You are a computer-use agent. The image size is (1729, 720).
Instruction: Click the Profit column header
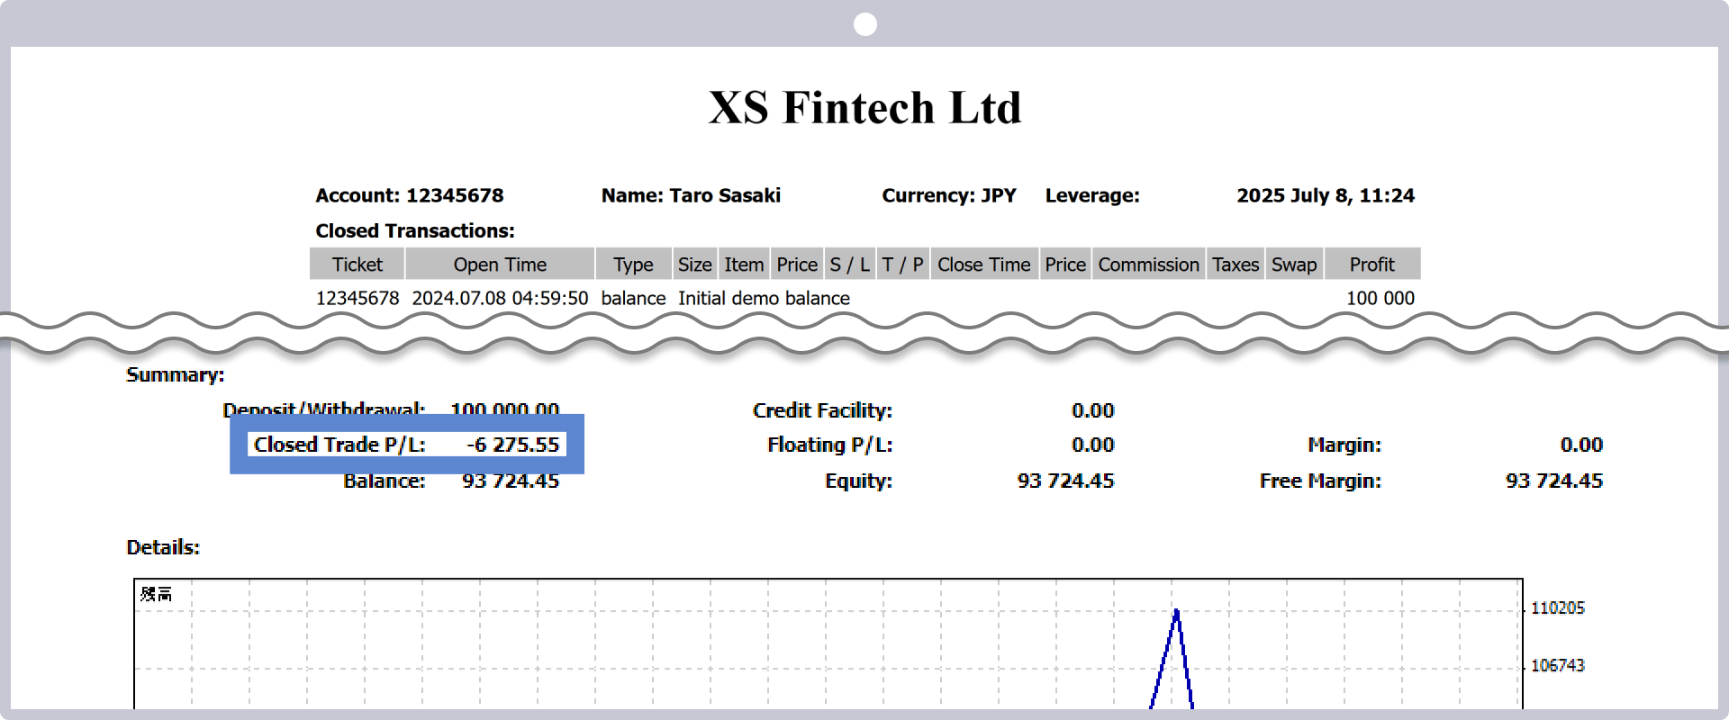tap(1371, 265)
